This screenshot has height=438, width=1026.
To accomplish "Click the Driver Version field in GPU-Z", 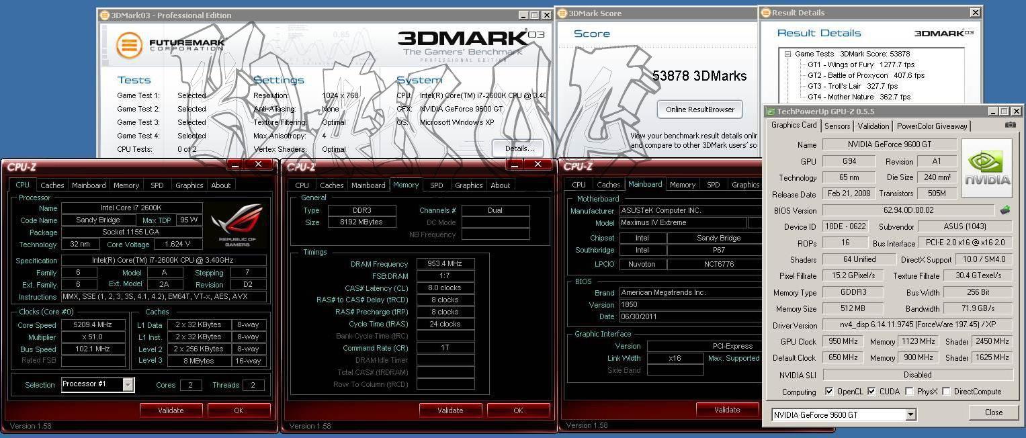I will point(918,325).
